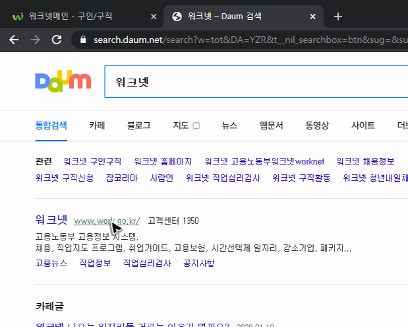
Task: Click the www.work.go.kr/ URL link
Action: (107, 221)
